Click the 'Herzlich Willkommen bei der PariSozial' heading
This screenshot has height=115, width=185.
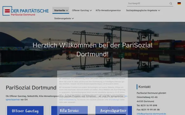(92, 45)
